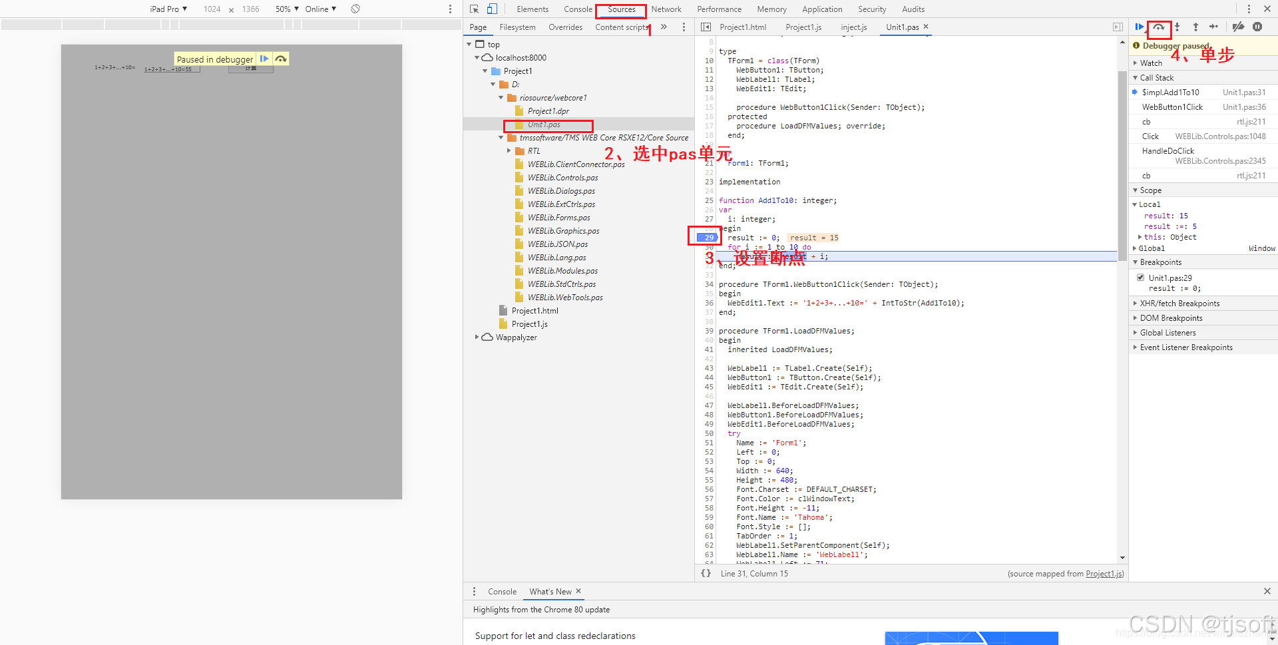Select the inspect element cursor tool

pos(474,9)
